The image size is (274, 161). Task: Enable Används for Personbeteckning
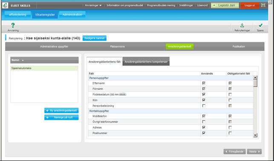[x=204, y=106]
